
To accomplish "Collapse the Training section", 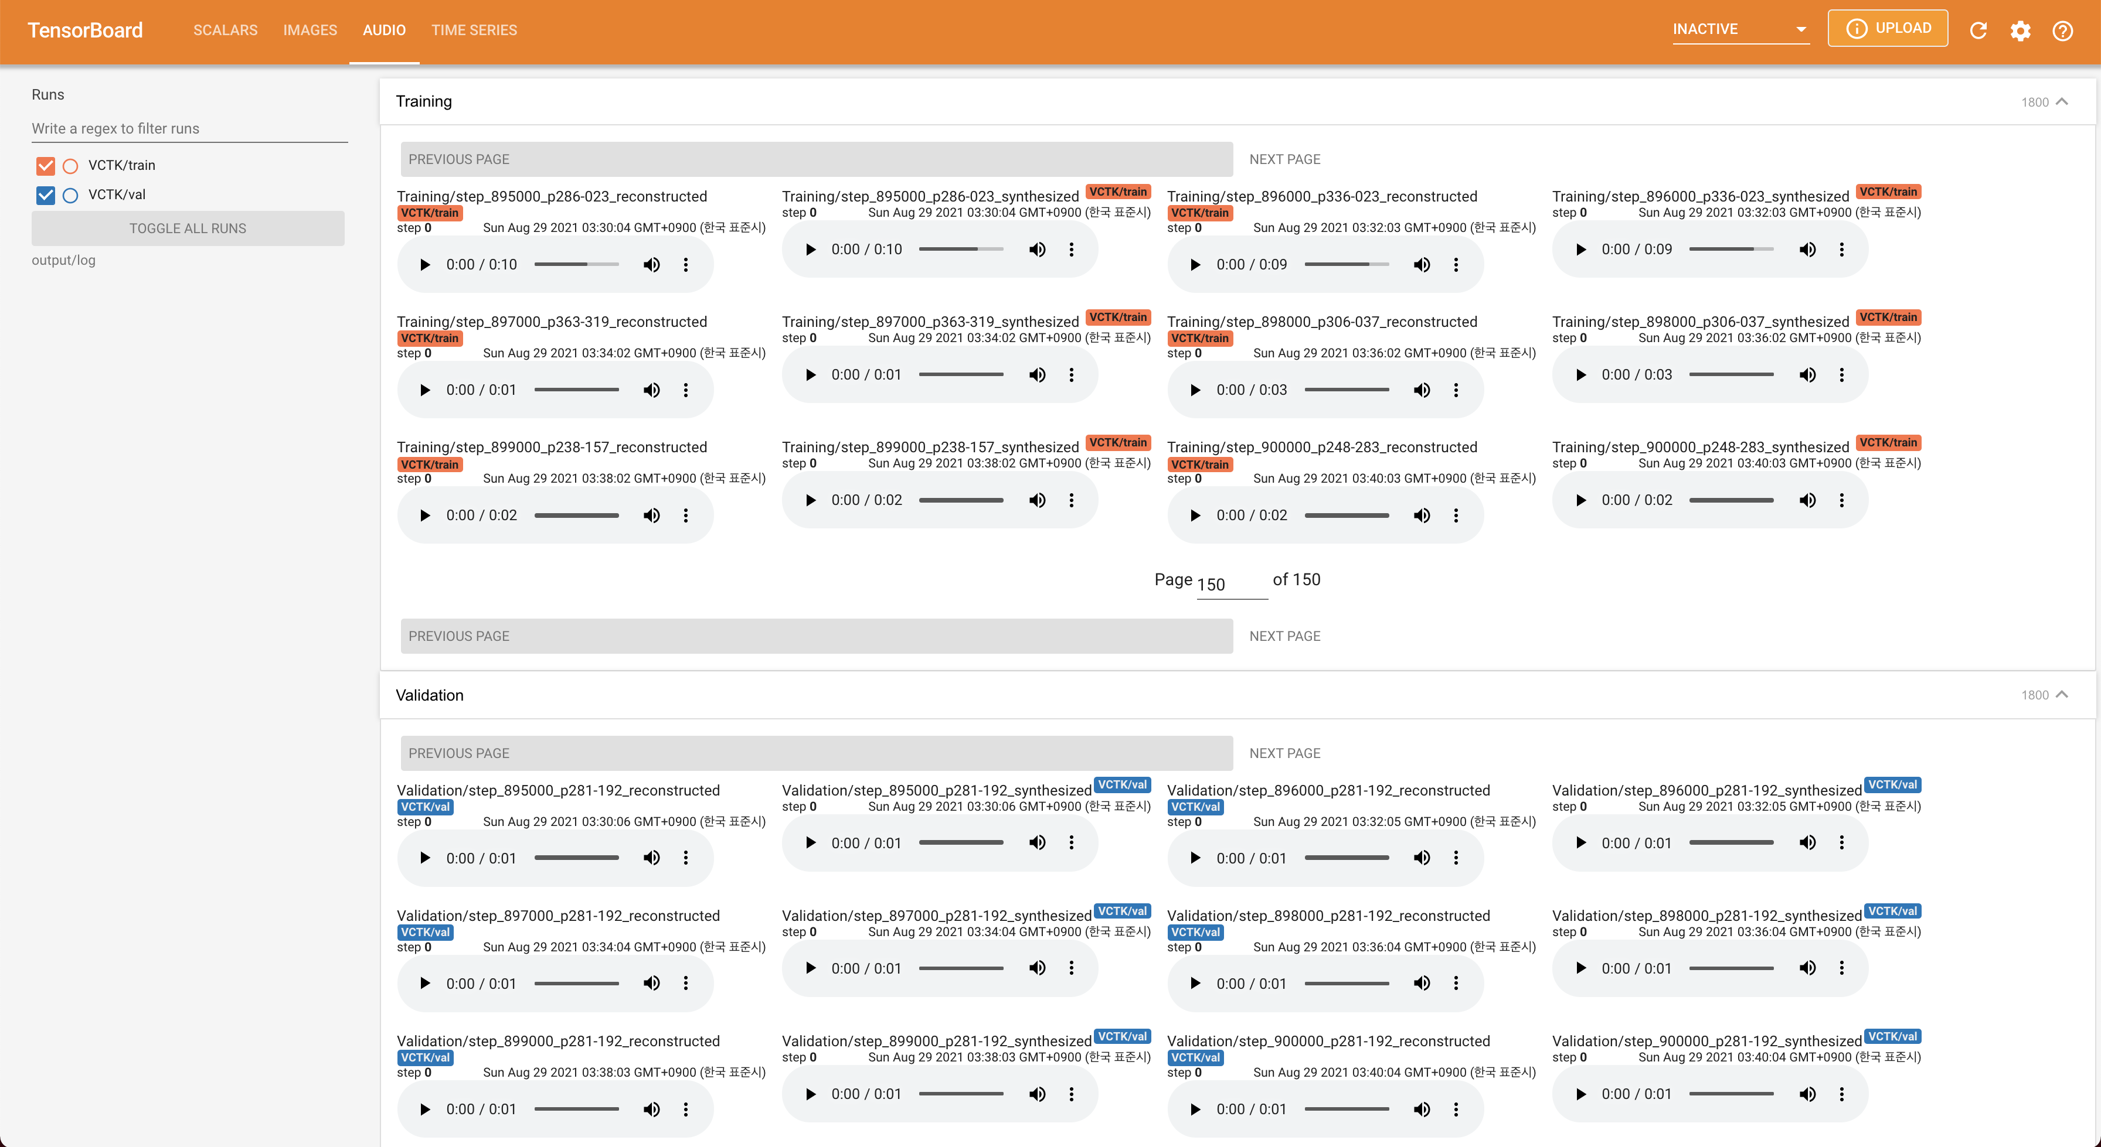I will (2062, 102).
